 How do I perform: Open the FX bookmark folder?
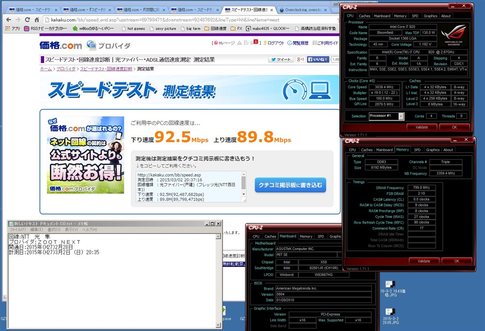(x=237, y=28)
